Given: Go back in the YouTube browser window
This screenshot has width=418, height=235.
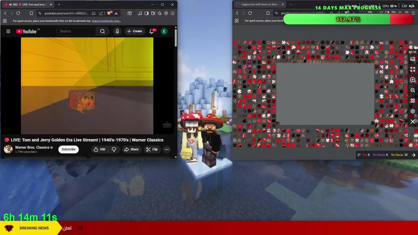Looking at the screenshot, I should click(x=5, y=13).
